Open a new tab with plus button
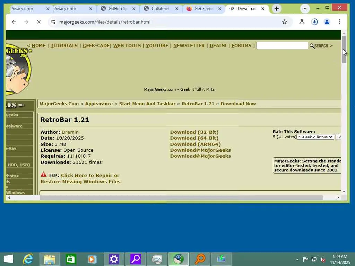 276,9
